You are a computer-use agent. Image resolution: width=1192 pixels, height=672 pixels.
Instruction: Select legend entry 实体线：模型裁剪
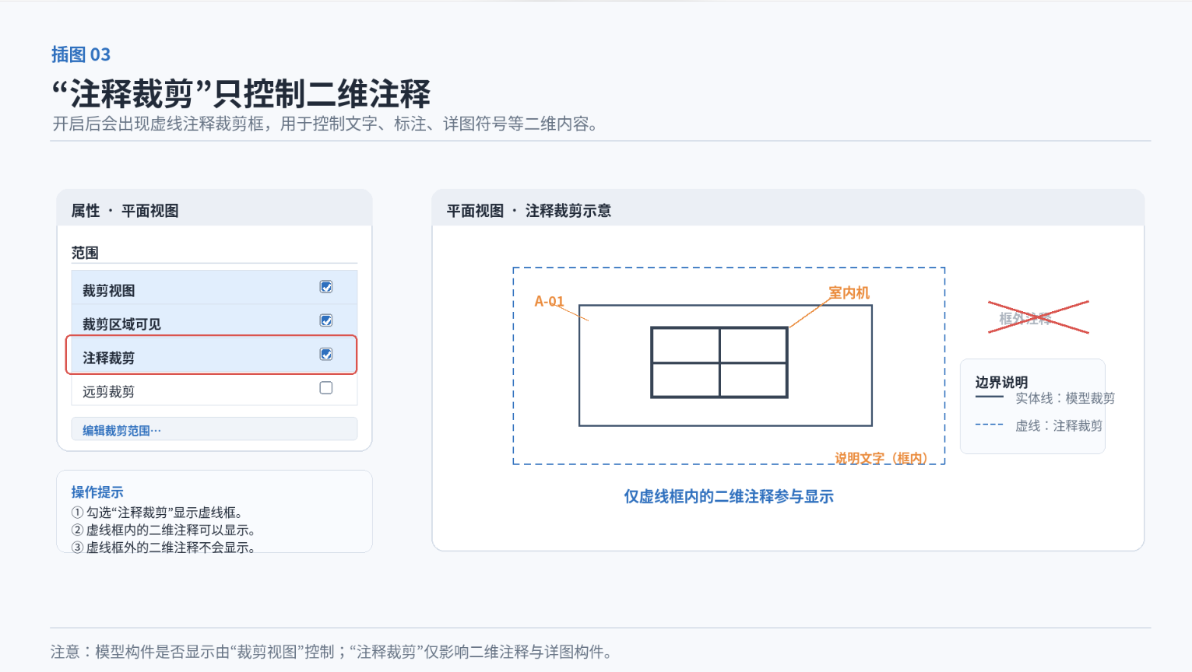[1065, 398]
